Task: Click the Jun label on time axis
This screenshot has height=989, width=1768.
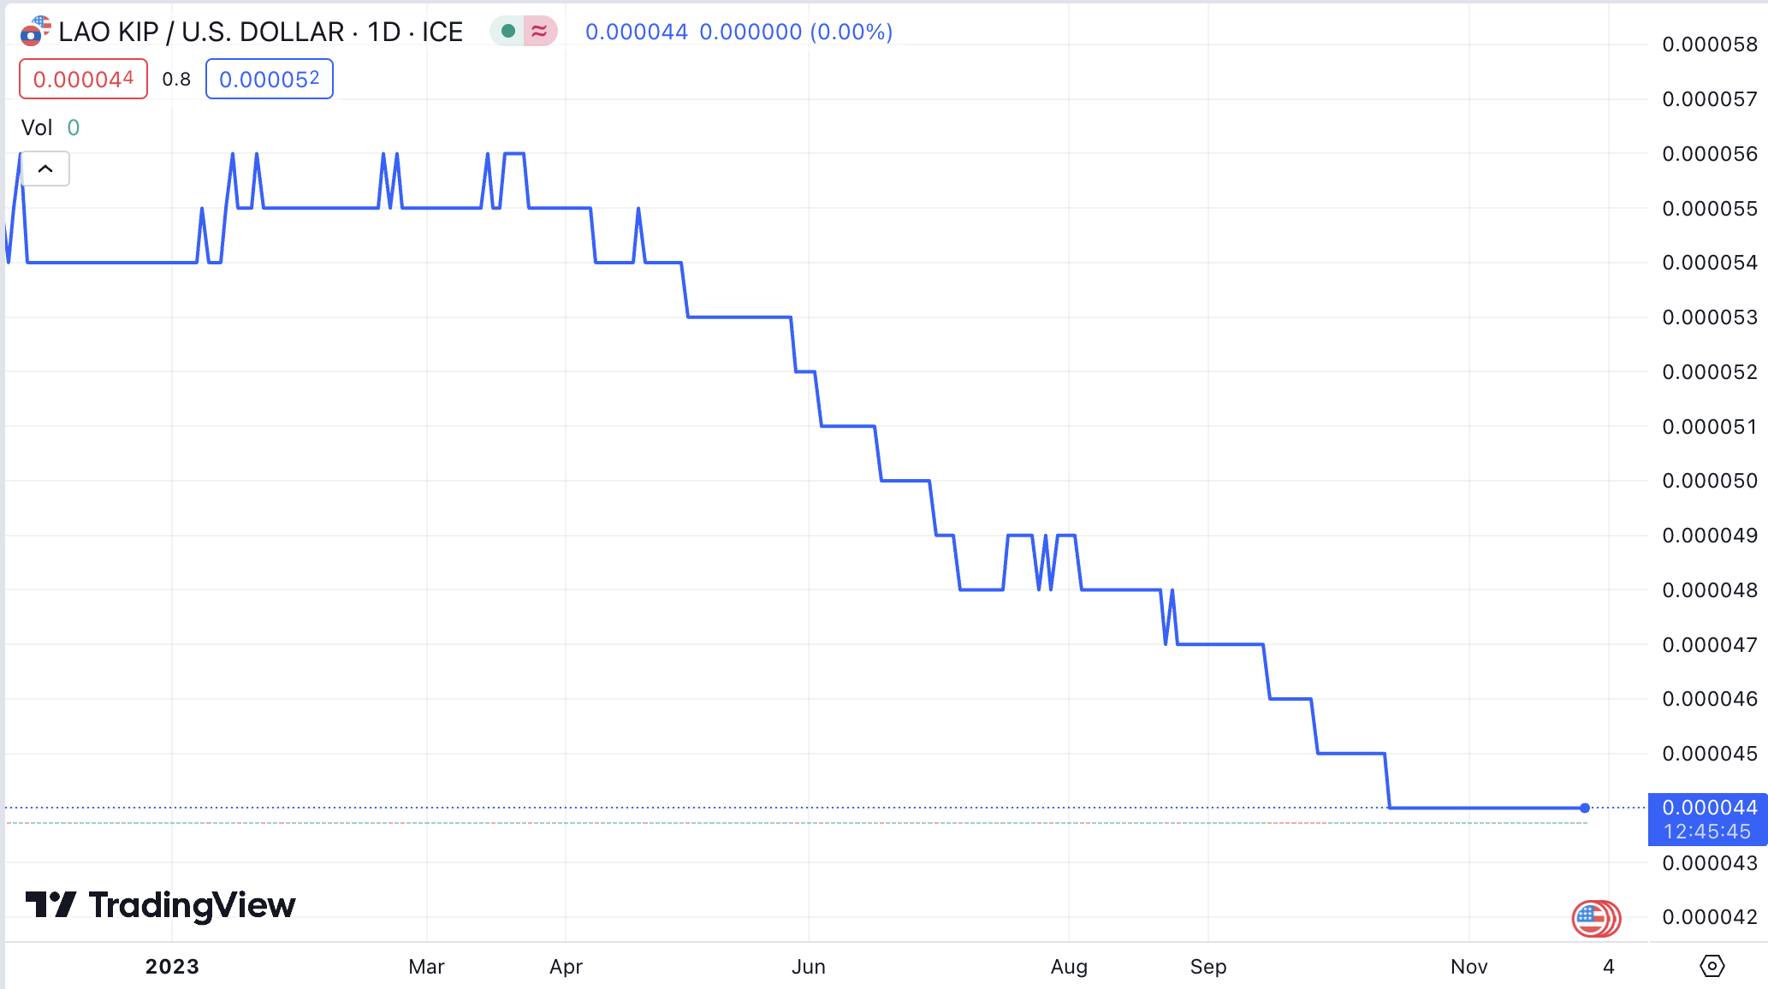Action: point(808,966)
